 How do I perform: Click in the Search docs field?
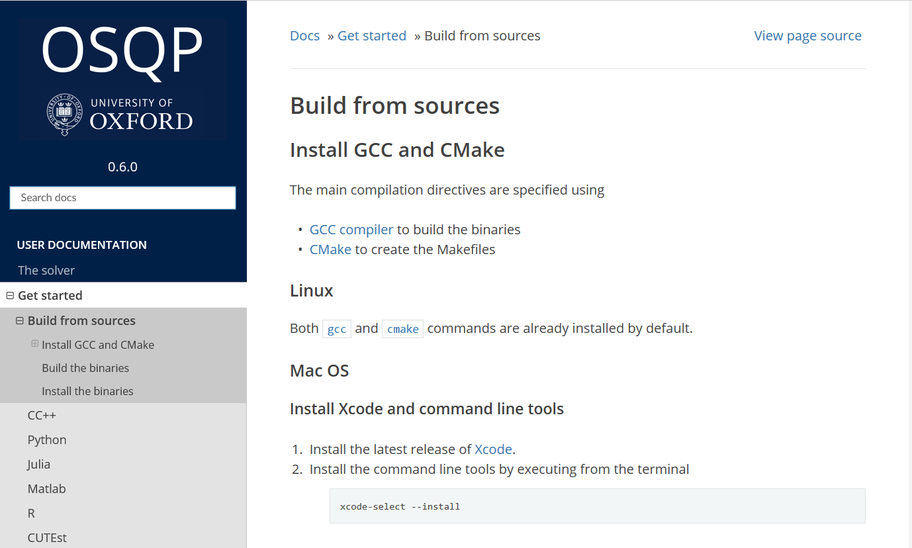pyautogui.click(x=122, y=198)
